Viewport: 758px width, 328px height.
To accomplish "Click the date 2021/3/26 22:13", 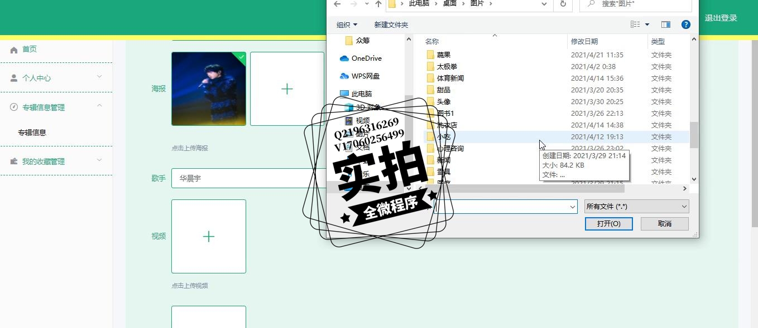I will (597, 113).
